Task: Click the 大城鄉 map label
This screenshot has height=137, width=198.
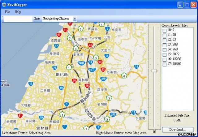Action: coord(26,105)
